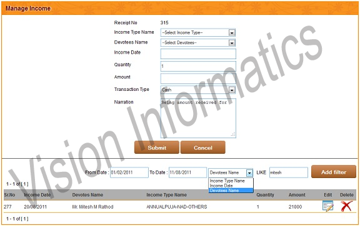Viewport: 360px width, 226px height.
Task: Select the 20/08/2011 date cell
Action: (x=36, y=207)
